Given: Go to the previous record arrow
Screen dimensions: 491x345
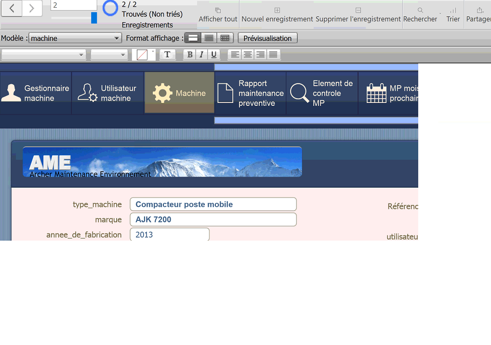Looking at the screenshot, I should (12, 8).
